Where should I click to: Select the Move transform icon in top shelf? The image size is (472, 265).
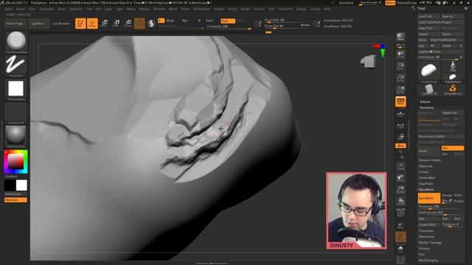click(104, 23)
